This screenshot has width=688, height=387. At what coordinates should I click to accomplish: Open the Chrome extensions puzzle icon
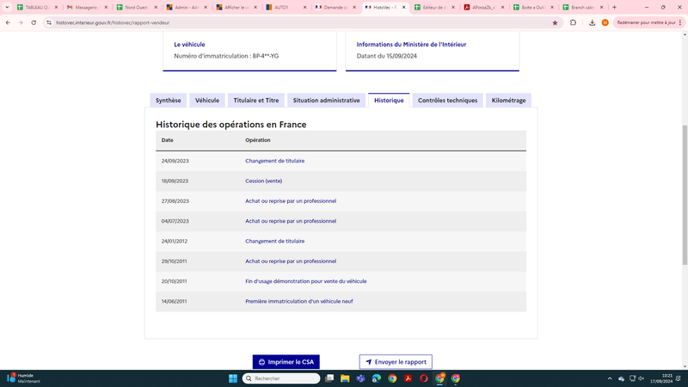click(573, 23)
